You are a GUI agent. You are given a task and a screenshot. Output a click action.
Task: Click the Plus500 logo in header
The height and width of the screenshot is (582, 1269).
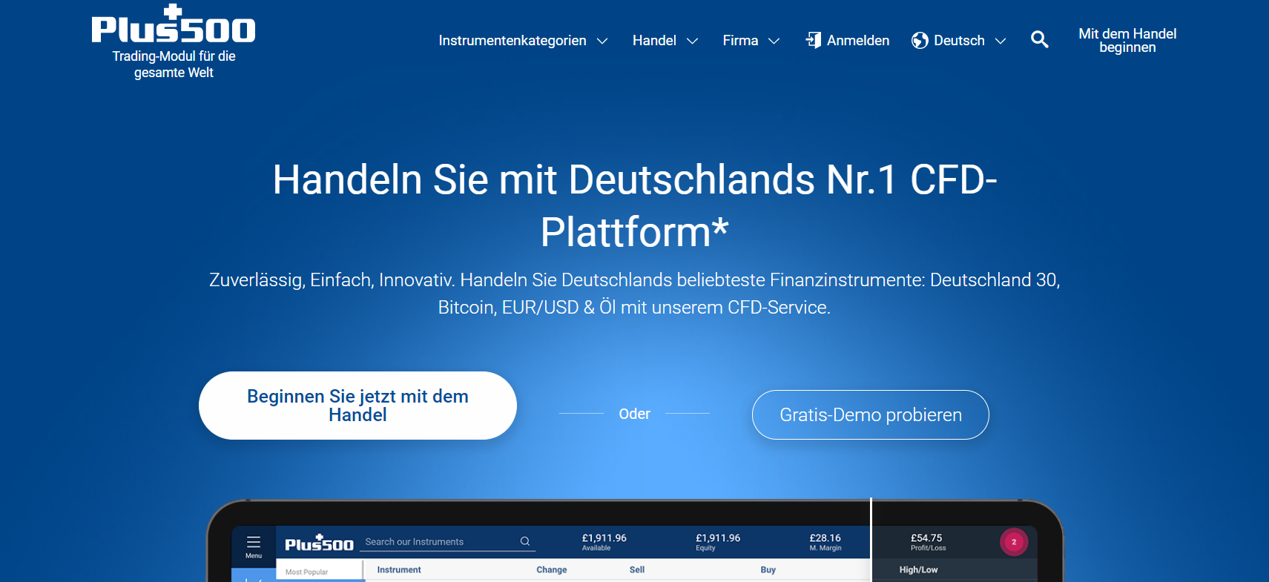click(x=174, y=24)
